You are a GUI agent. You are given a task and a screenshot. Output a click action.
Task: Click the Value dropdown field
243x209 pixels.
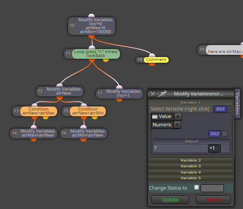pyautogui.click(x=162, y=117)
